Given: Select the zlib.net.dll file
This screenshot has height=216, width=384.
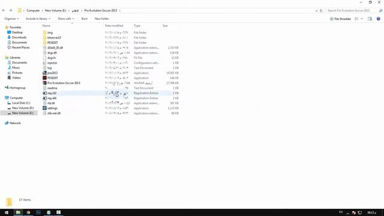Looking at the screenshot, I should [52, 113].
